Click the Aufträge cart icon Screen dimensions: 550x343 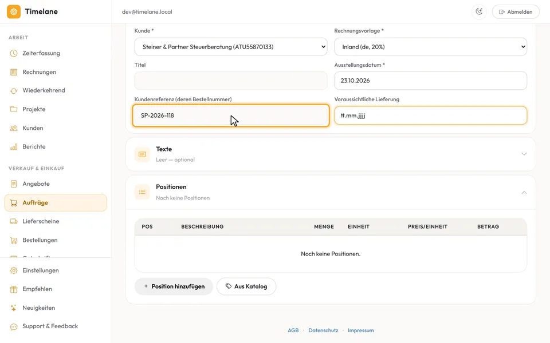[x=14, y=202]
